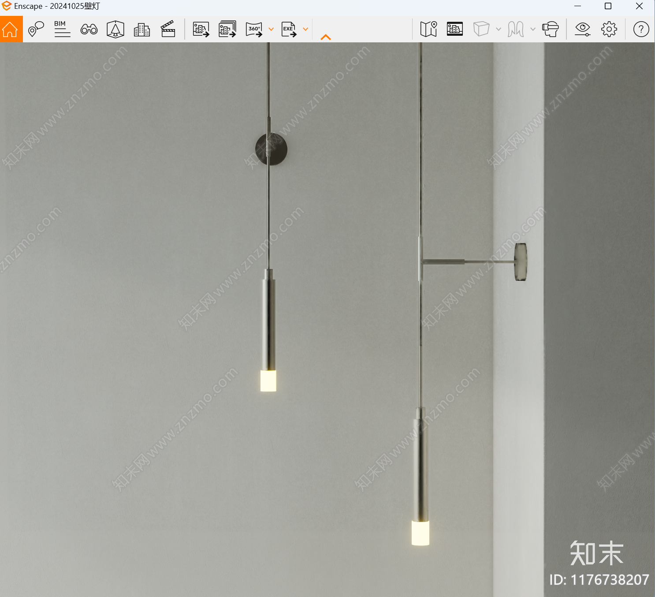
Task: Open the binoculars walk-through view icon
Action: pos(89,29)
